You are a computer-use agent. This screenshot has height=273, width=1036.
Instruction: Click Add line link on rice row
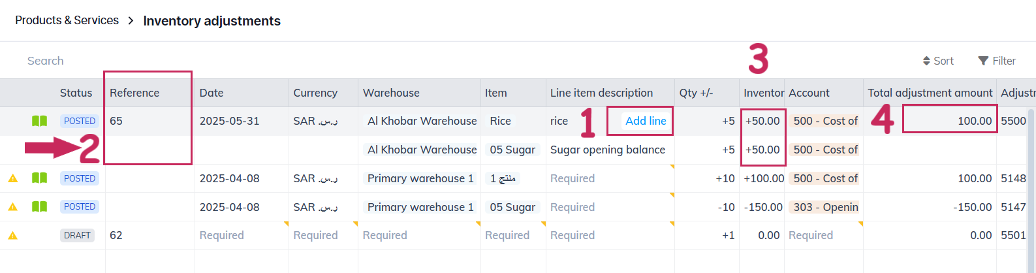(646, 121)
